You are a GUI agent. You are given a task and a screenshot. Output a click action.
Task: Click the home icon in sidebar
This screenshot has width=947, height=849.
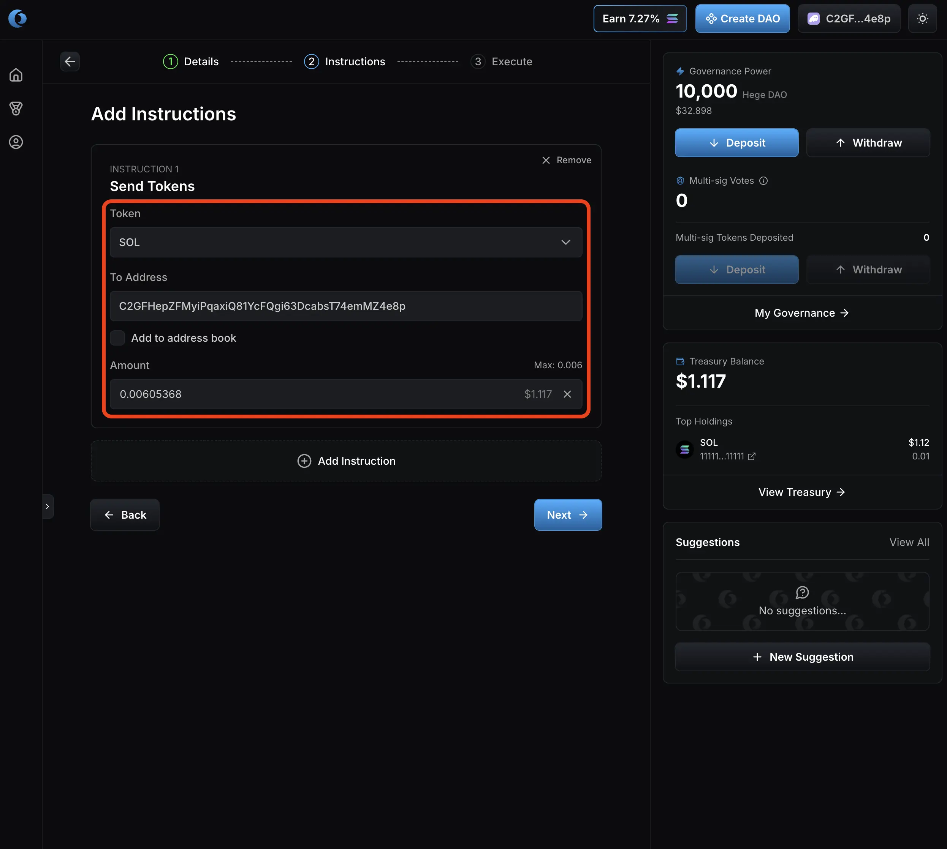tap(16, 75)
